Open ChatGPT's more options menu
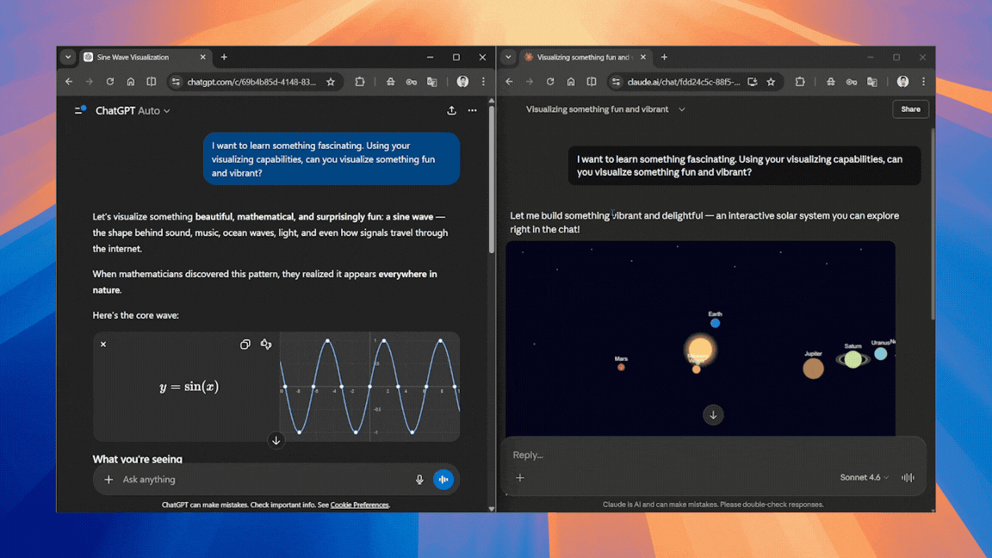 [472, 110]
